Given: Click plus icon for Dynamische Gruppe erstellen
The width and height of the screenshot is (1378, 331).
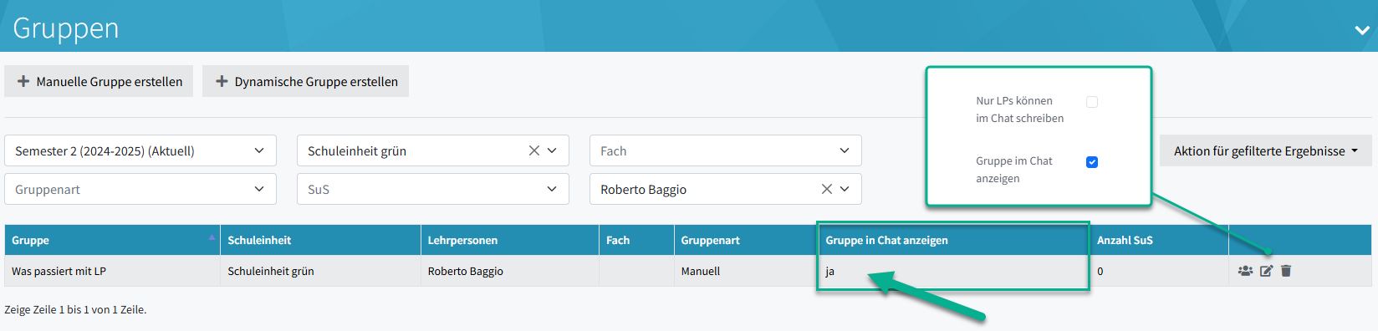Looking at the screenshot, I should (222, 81).
